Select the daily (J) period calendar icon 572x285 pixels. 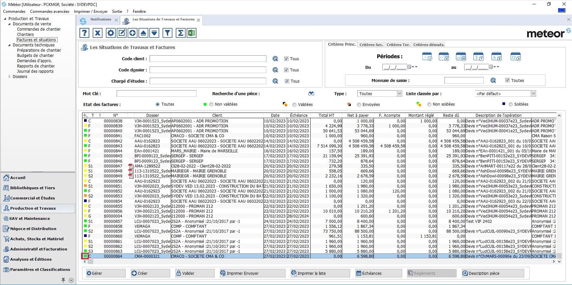pos(427,57)
